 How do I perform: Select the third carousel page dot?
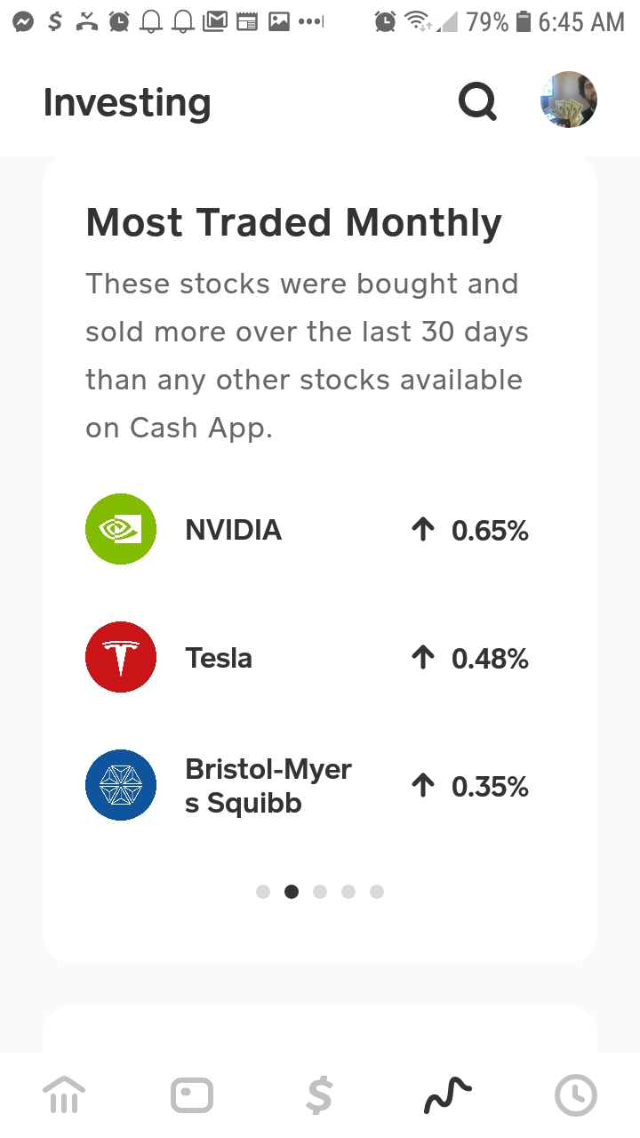pos(320,892)
